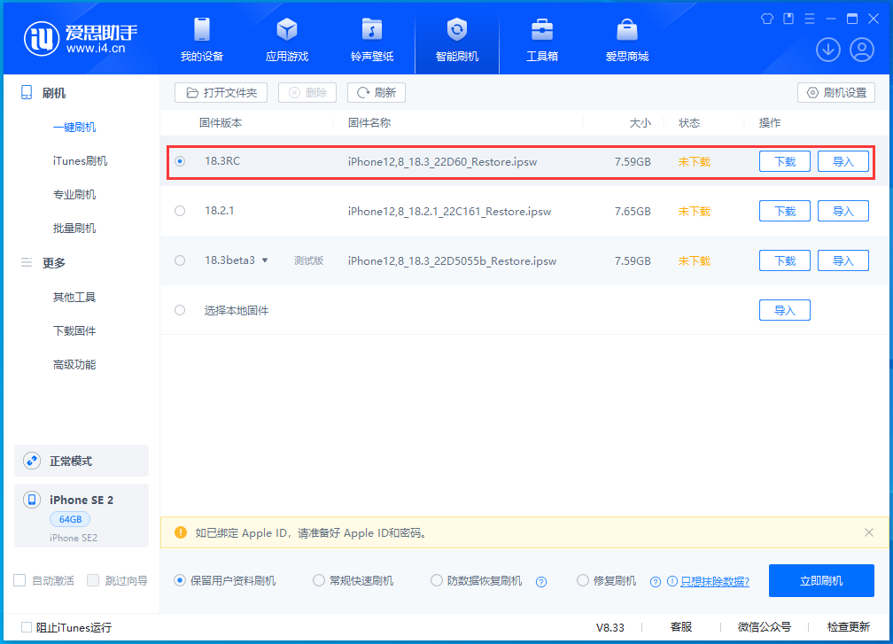
Task: Click the theme skin T-shirt icon
Action: point(767,18)
